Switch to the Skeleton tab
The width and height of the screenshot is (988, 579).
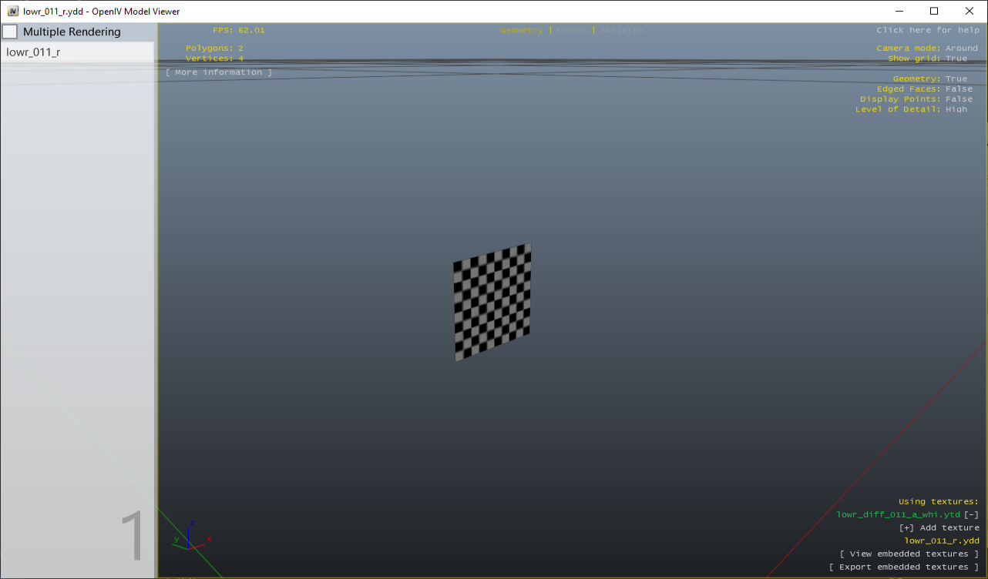tap(621, 30)
